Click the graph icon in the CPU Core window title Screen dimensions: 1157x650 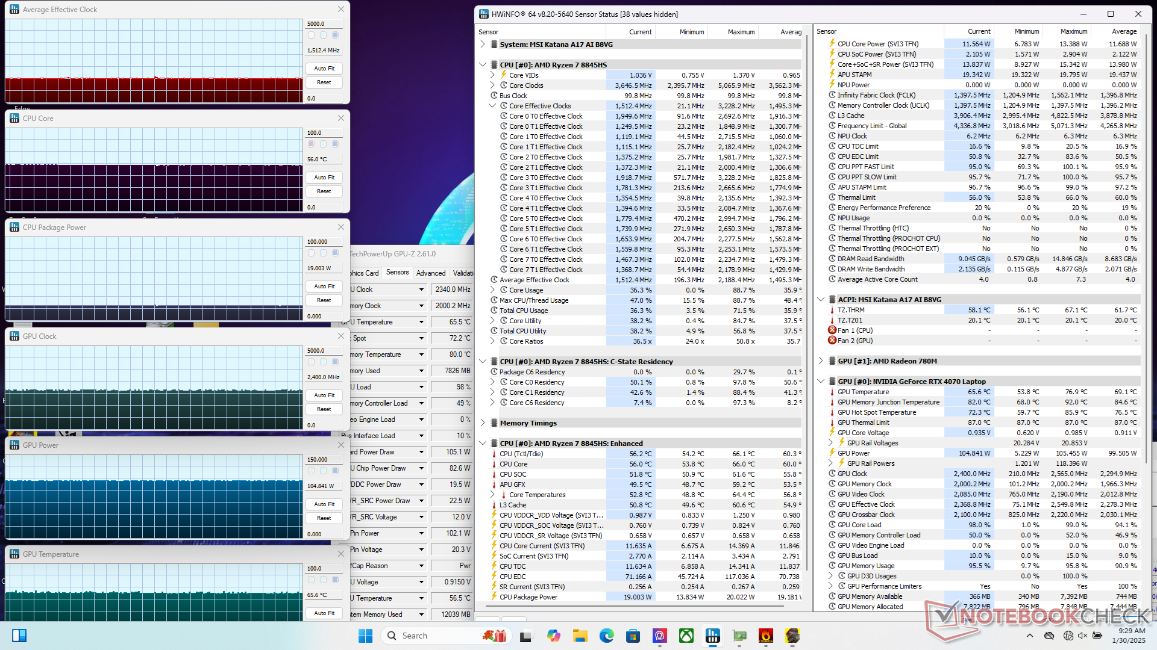14,119
